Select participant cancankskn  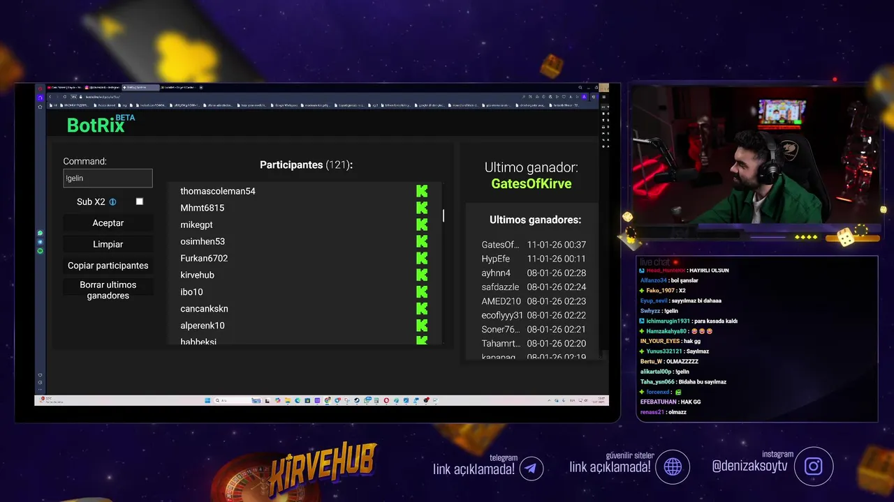point(204,308)
